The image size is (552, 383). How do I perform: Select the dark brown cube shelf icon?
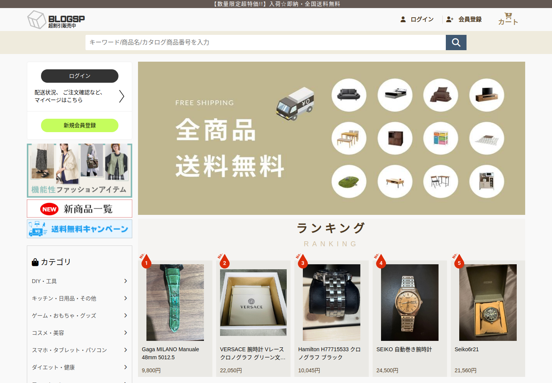(395, 138)
